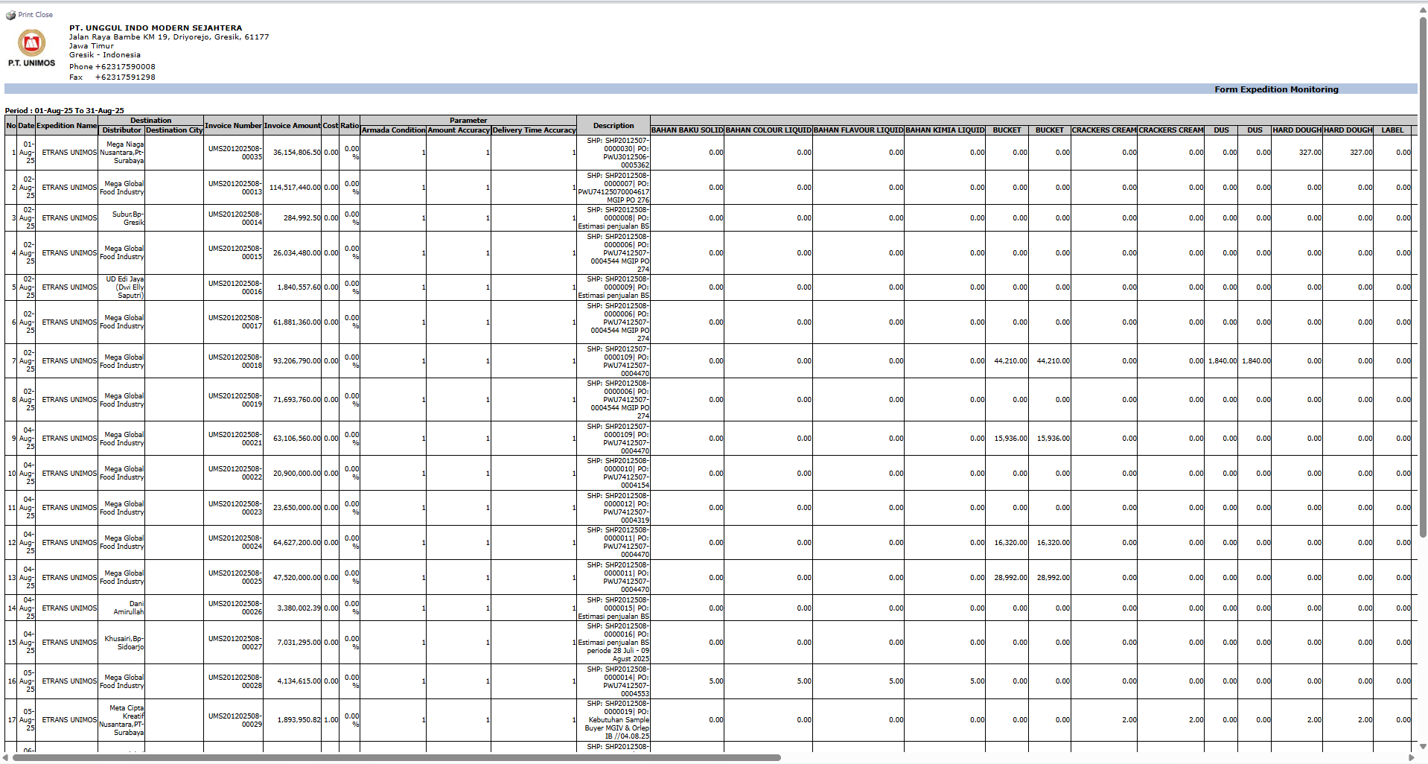Select the Invoice Amount column header

[292, 126]
